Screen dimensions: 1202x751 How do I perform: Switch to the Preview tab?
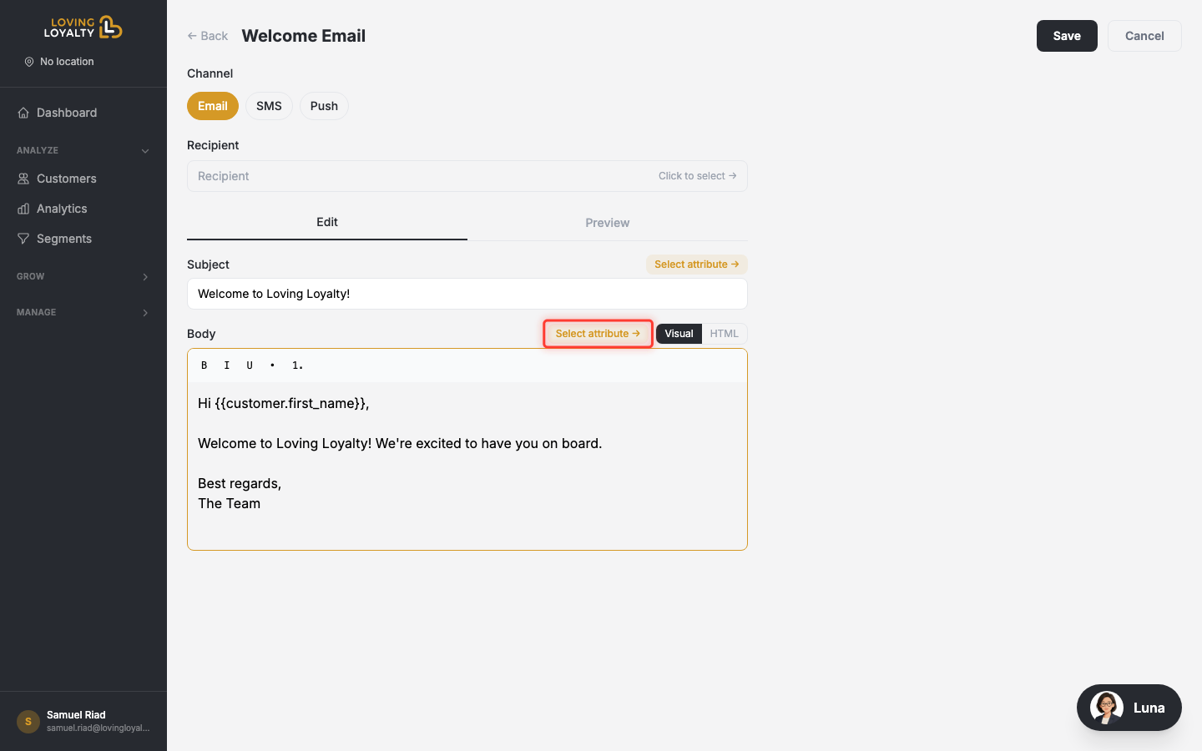pos(608,223)
